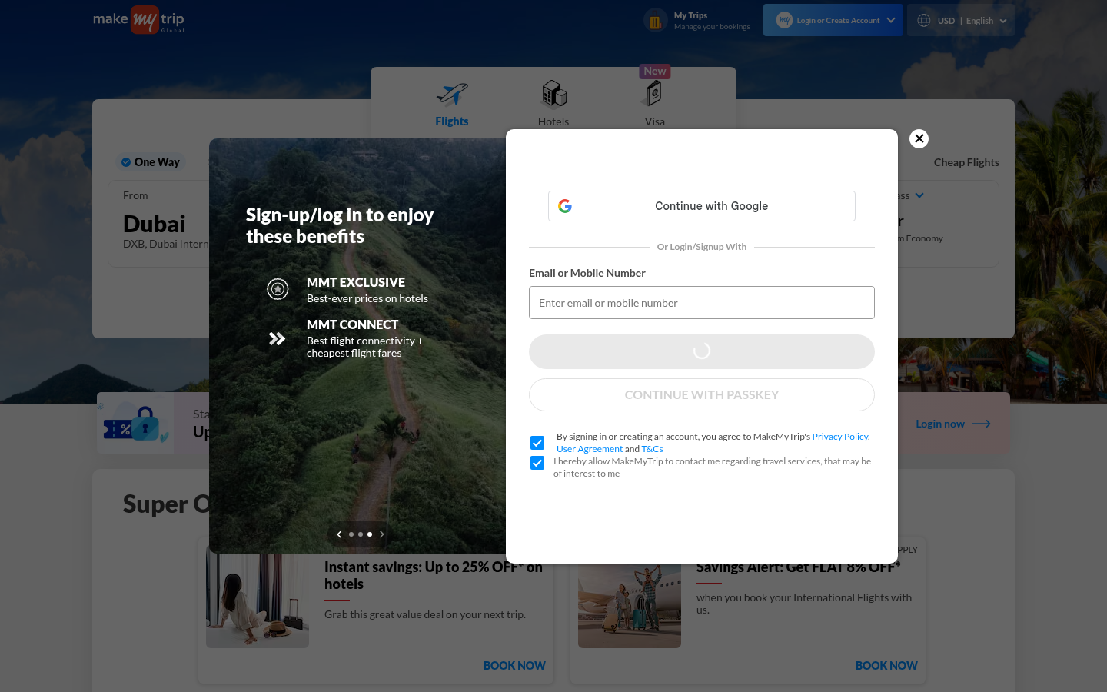The height and width of the screenshot is (692, 1107).
Task: Click the padlock coupon promo icon
Action: (136, 424)
